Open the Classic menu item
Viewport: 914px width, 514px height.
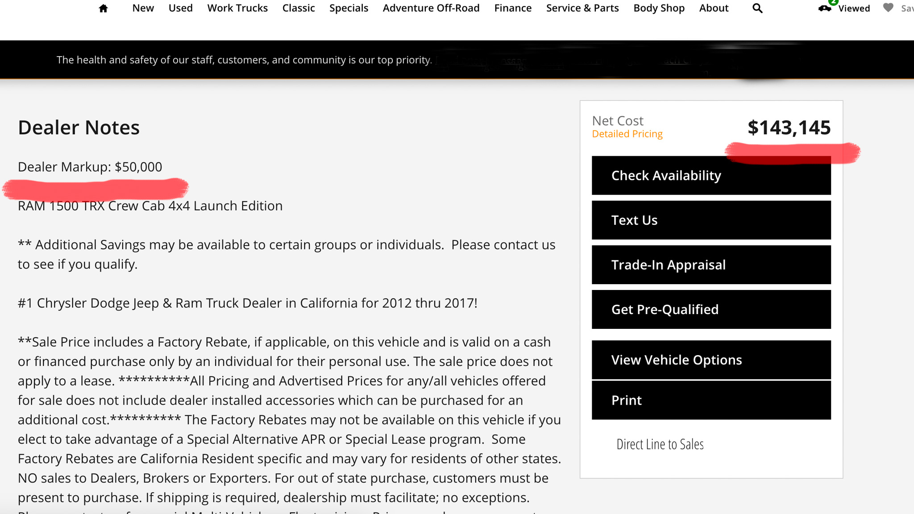299,8
